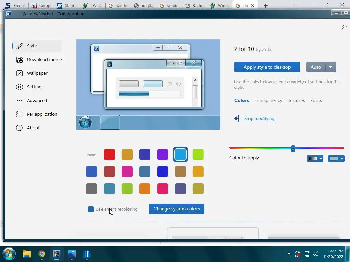Click the style preview thumbnail
Image resolution: width=350 pixels, height=262 pixels.
point(148,85)
